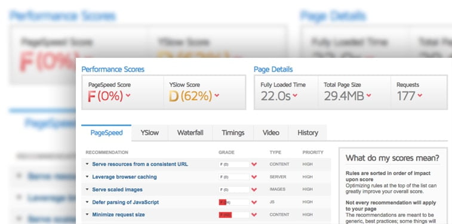Click red arrow beside Fully Loaded Time 22.0s
The width and height of the screenshot is (452, 224).
tap(295, 95)
